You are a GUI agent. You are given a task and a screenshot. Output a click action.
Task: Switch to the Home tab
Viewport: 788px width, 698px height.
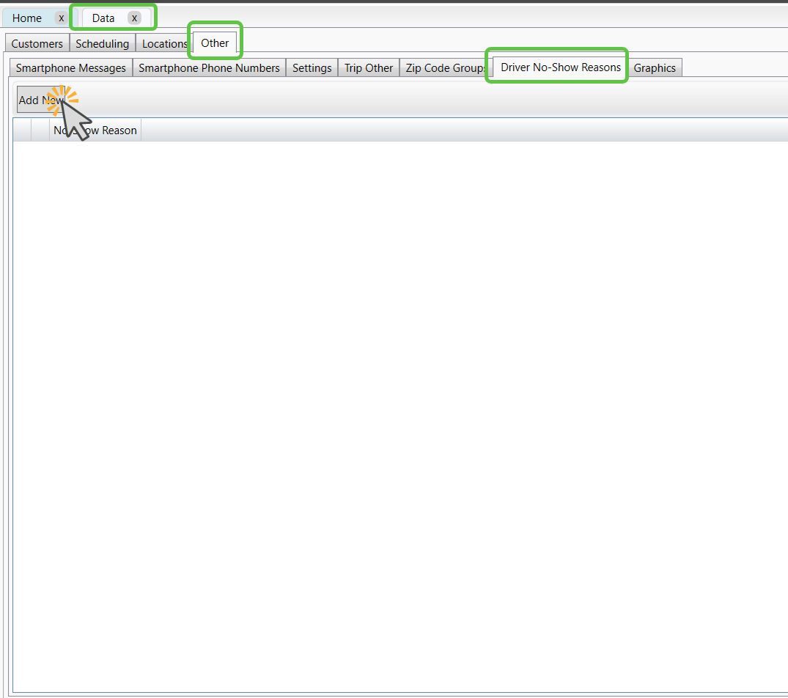tap(27, 18)
